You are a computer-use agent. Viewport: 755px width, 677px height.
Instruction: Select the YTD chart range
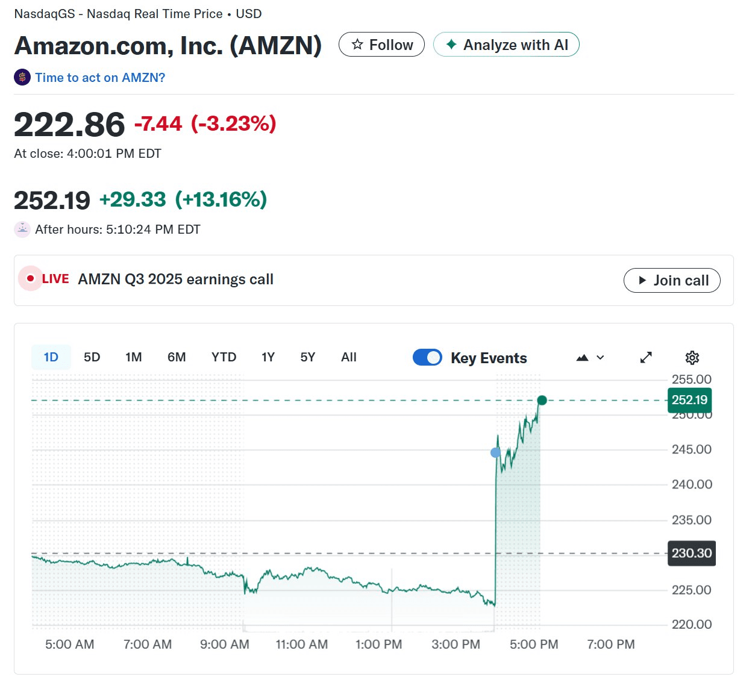click(x=224, y=357)
